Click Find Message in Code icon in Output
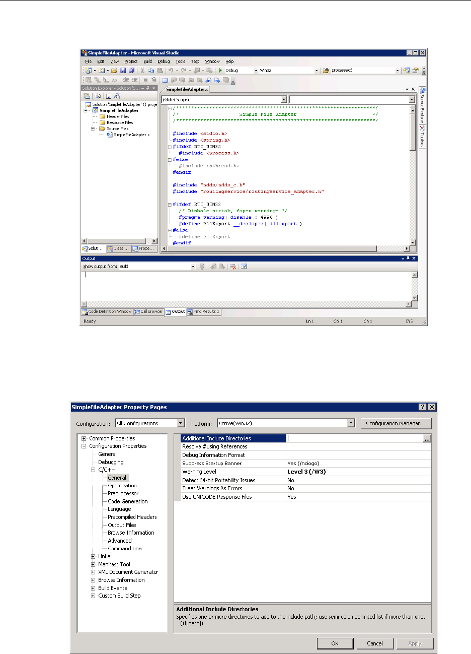471x654 pixels. point(202,267)
